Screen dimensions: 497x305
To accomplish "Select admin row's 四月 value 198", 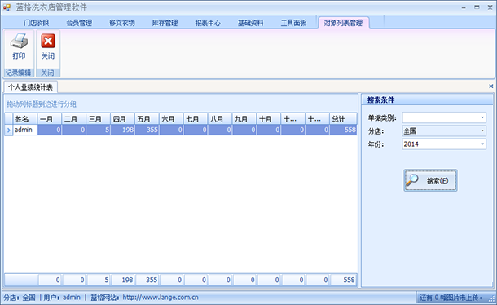I will point(123,130).
